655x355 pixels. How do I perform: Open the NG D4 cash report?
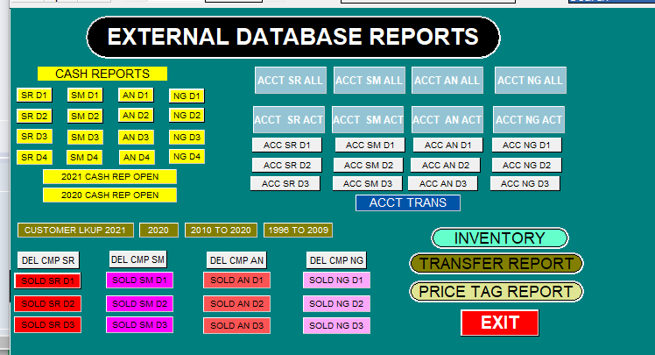click(187, 157)
